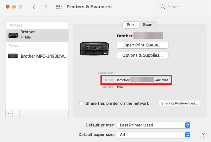This screenshot has height=142, width=211.
Task: Add a printer with the plus button
Action: tap(9, 113)
